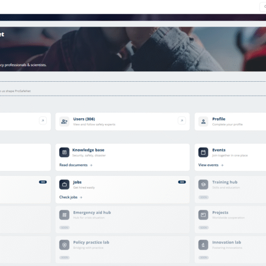Click 'Hub for crisis situation' subtitle
This screenshot has width=266, height=266.
(89, 218)
